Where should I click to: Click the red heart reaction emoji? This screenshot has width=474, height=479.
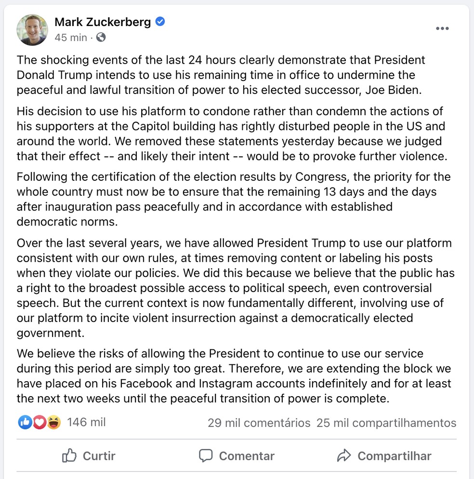point(39,423)
